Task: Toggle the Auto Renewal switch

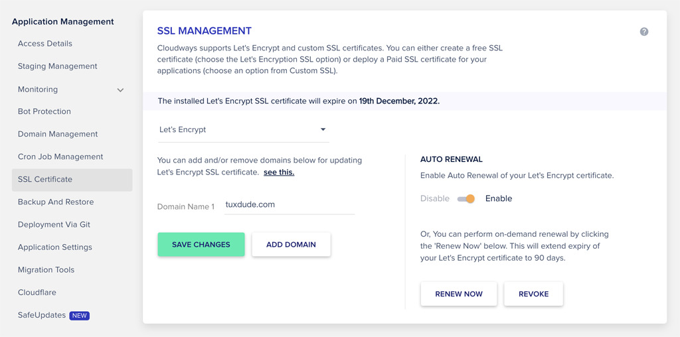Action: tap(466, 199)
